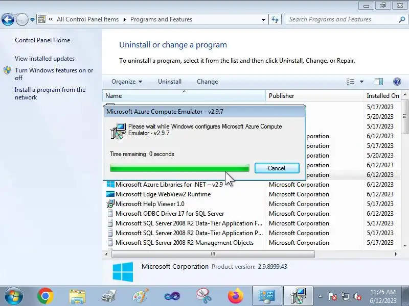Viewport: 409px width, 306px height.
Task: Click Change in the toolbar
Action: coord(208,82)
